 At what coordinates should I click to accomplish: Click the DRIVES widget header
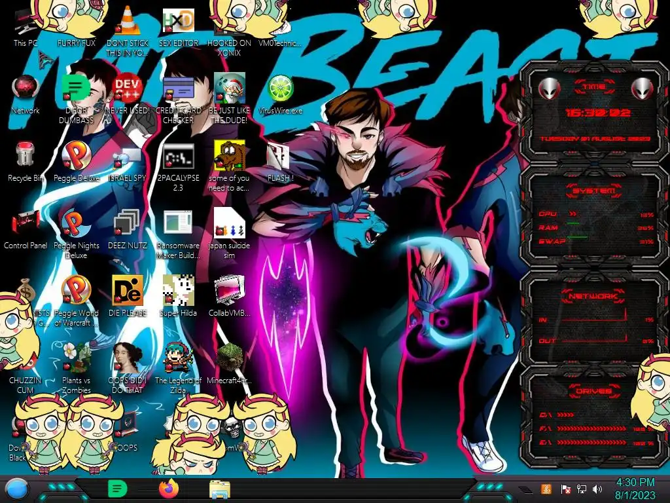pyautogui.click(x=593, y=391)
